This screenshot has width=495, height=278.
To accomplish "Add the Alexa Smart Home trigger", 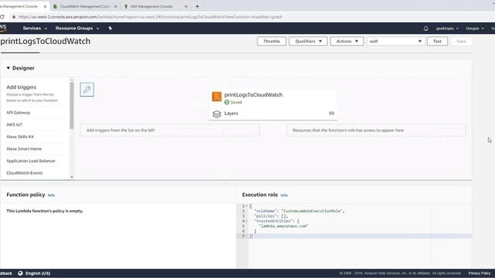I will click(24, 149).
